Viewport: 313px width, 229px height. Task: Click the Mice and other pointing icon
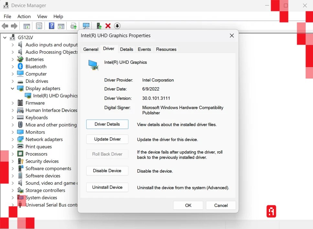coord(20,125)
